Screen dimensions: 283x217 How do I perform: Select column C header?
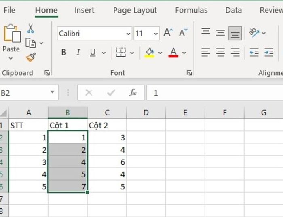pyautogui.click(x=107, y=113)
